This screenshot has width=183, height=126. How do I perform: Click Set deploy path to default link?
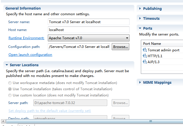(50, 111)
